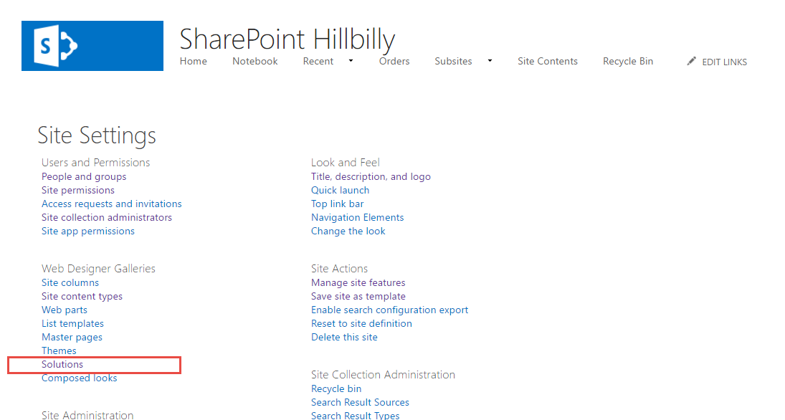The width and height of the screenshot is (785, 420).
Task: Click the pencil icon beside EDIT LINKS
Action: (691, 61)
